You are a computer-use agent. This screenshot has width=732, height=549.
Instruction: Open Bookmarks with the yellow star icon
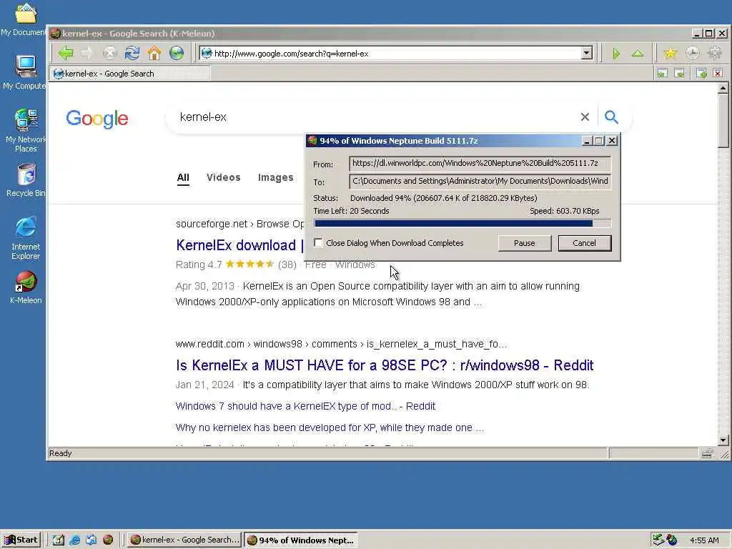pos(671,54)
